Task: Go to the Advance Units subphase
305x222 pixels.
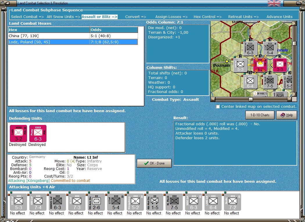Action: click(279, 17)
